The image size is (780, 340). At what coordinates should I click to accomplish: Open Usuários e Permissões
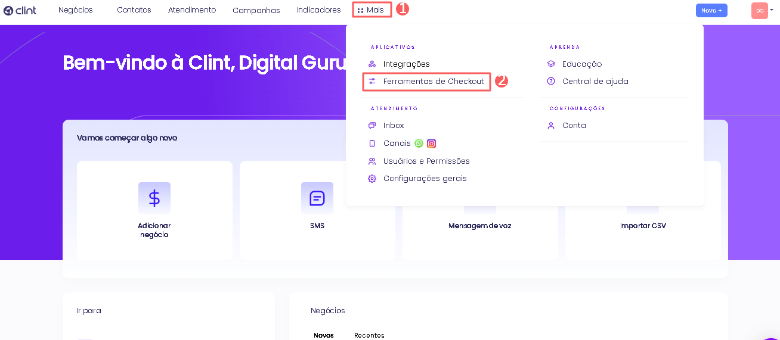426,161
